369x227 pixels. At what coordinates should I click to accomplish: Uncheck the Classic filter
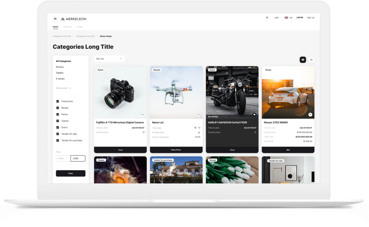click(x=57, y=121)
